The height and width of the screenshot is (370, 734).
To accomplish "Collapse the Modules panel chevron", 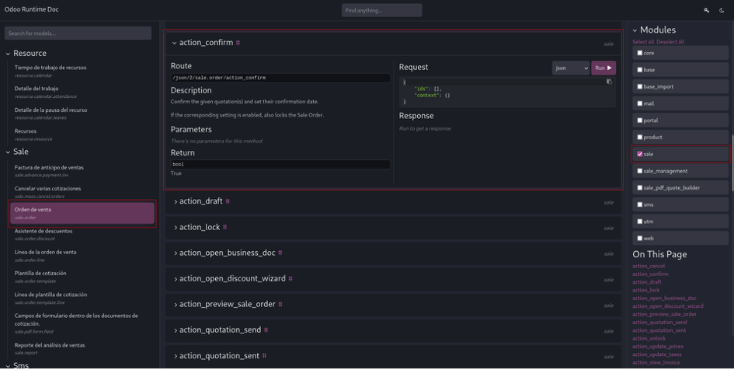I will pos(635,30).
